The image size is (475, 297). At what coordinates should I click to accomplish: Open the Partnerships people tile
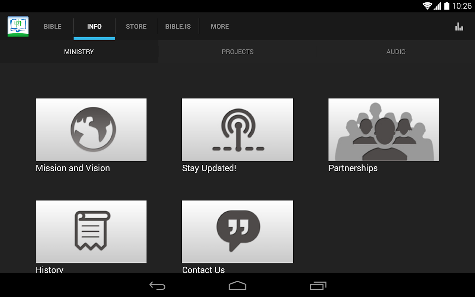pyautogui.click(x=384, y=130)
